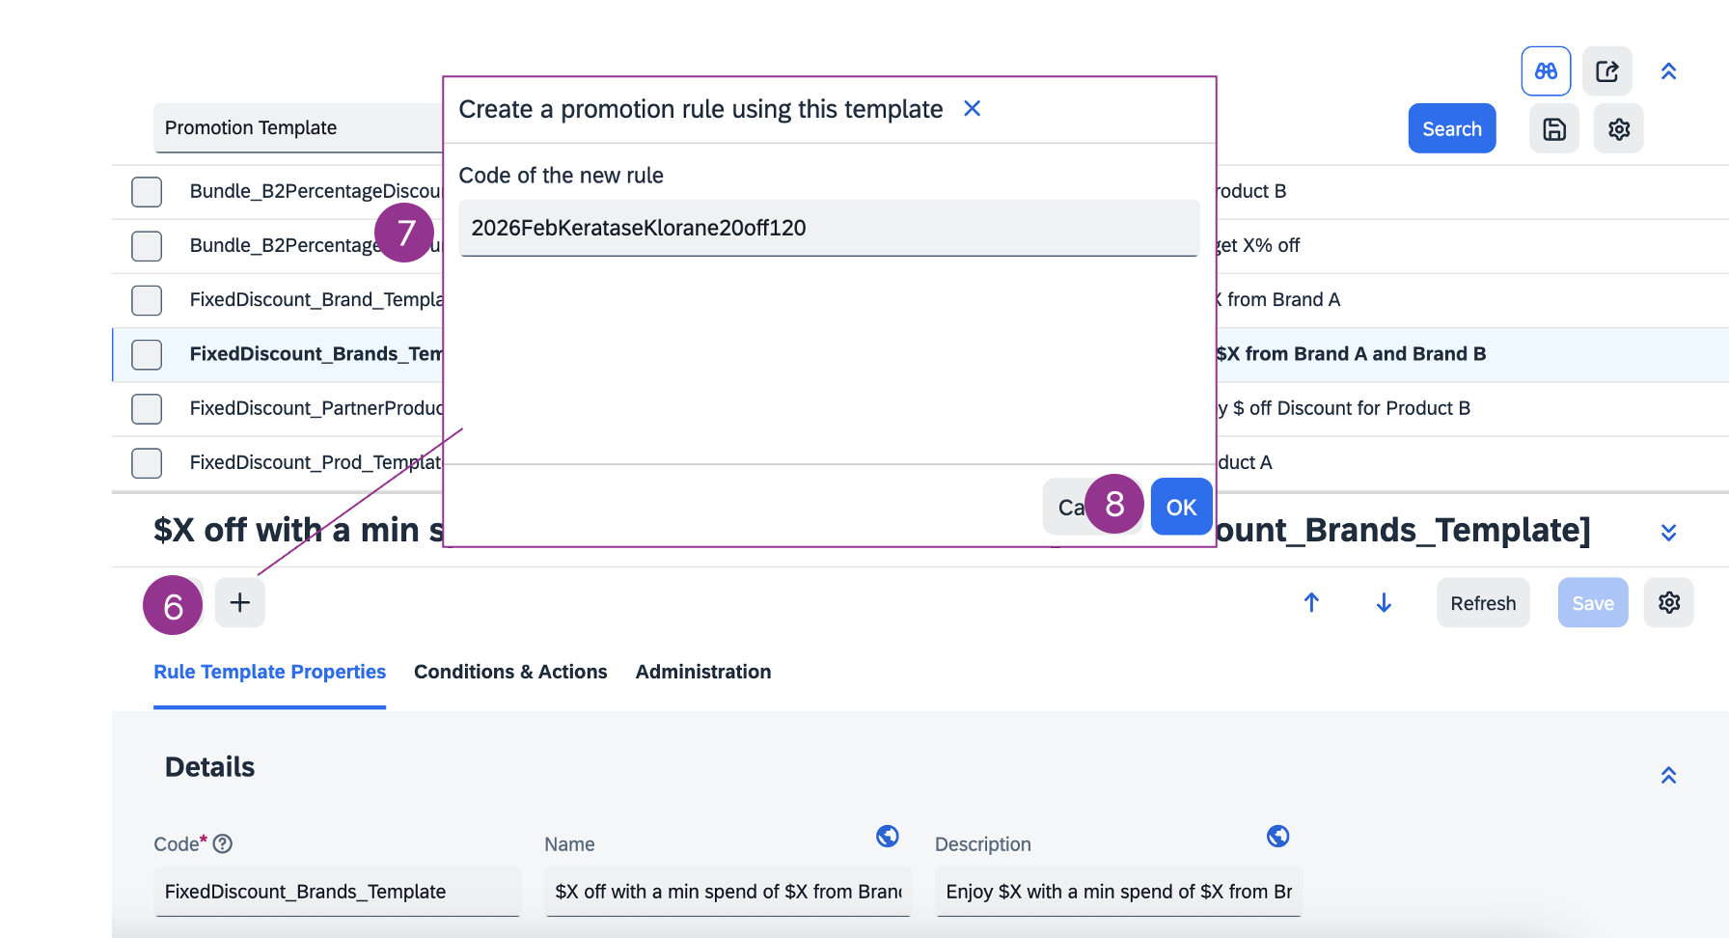This screenshot has width=1729, height=938.
Task: Open editor settings gear beside Save
Action: click(1668, 603)
